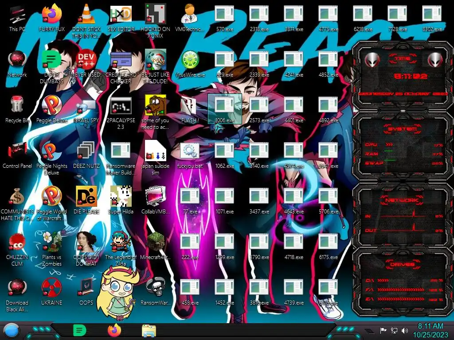454x340 pixels.
Task: Open the This PC desktop icon
Action: (17, 18)
